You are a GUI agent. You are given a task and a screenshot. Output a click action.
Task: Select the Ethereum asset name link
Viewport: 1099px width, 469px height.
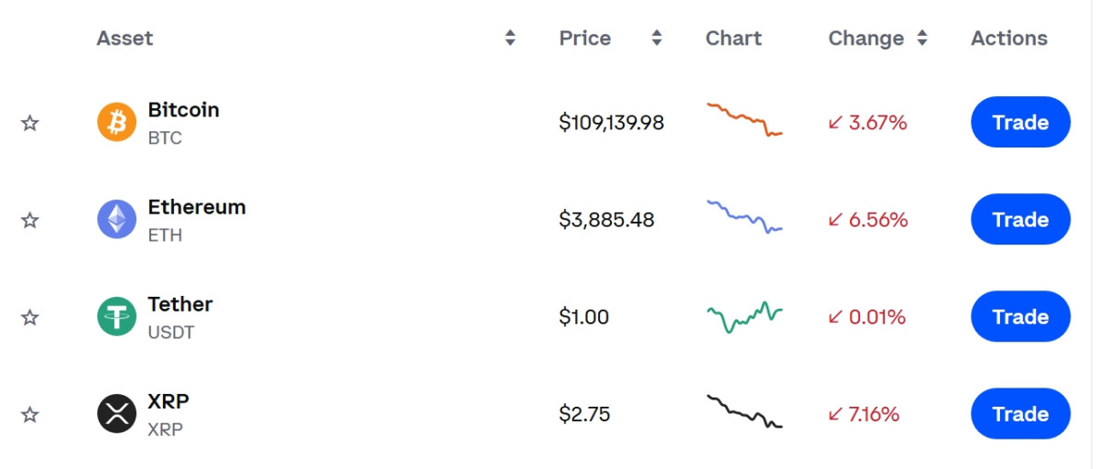click(x=197, y=207)
